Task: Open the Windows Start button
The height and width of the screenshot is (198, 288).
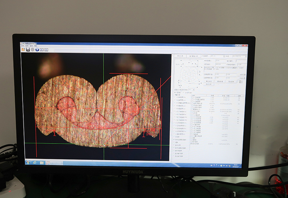Action: click(27, 162)
